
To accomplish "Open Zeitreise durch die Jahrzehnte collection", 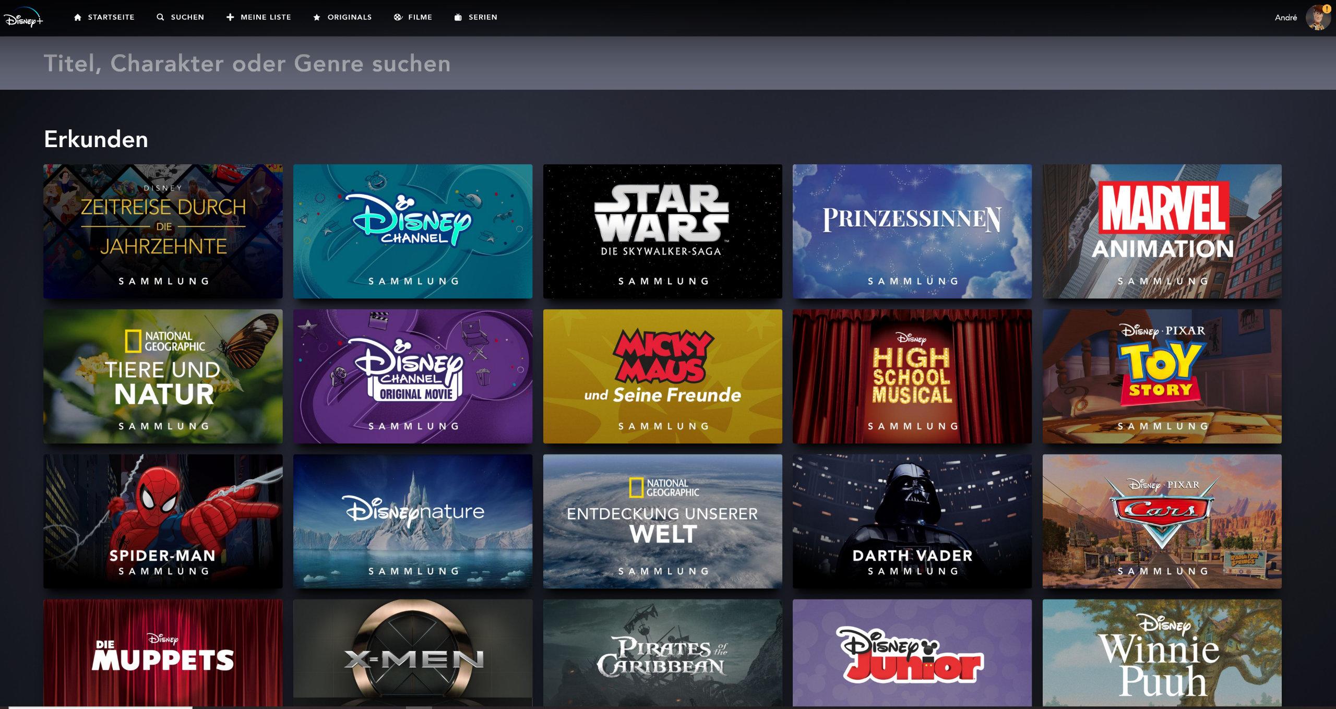I will [163, 232].
